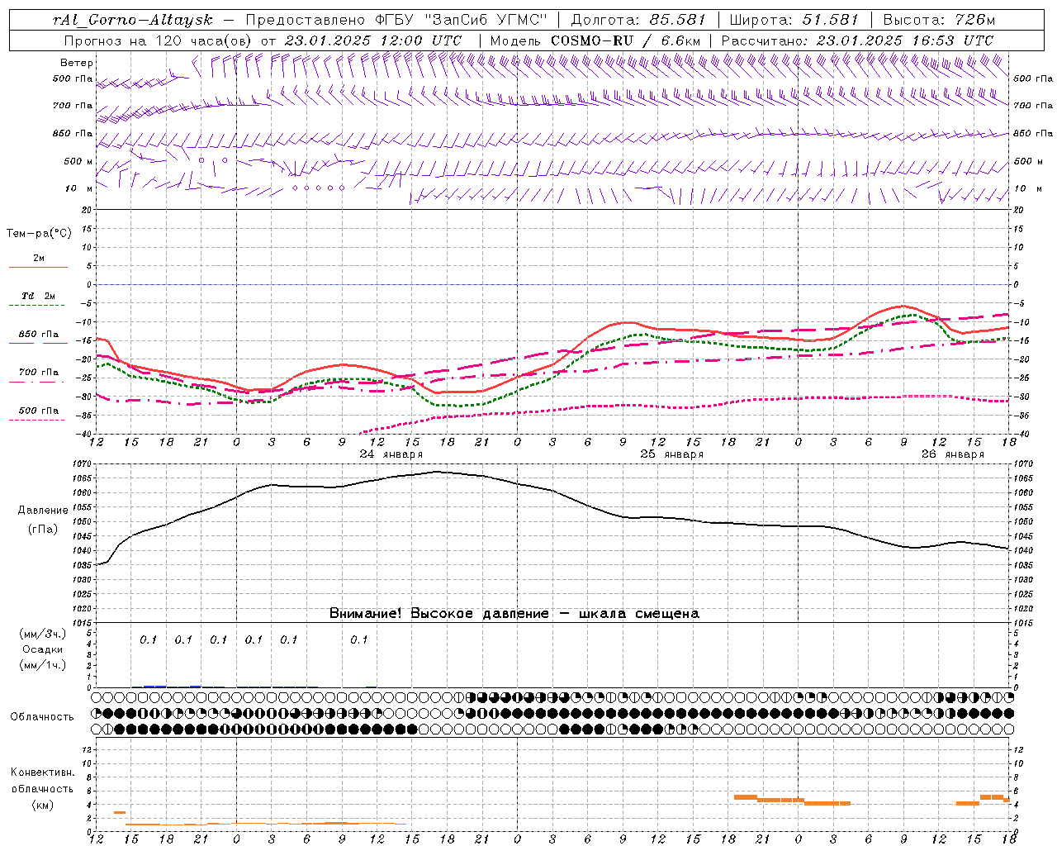Image resolution: width=1057 pixels, height=846 pixels.
Task: Click the "Конвективн." convective cloud label
Action: pos(42,772)
